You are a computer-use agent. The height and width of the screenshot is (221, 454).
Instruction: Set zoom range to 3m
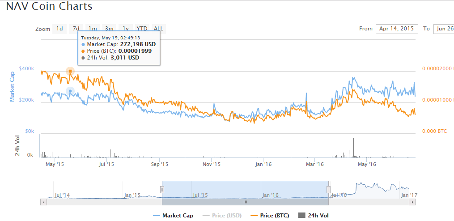tap(109, 29)
